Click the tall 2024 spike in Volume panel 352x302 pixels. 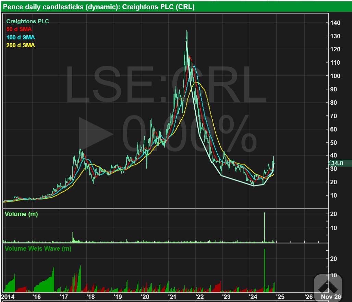(x=265, y=227)
